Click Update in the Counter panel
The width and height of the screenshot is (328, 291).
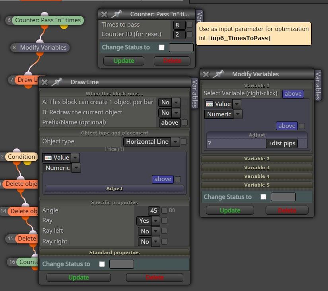124,61
